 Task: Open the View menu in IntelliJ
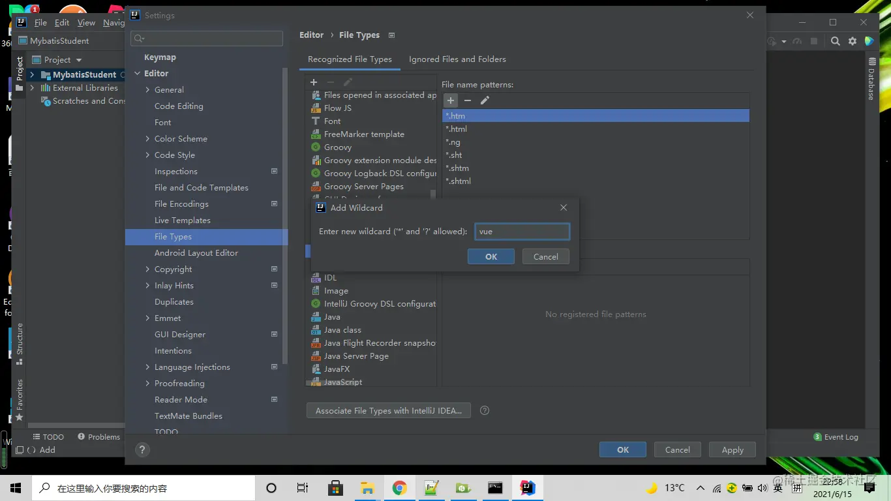coord(86,23)
